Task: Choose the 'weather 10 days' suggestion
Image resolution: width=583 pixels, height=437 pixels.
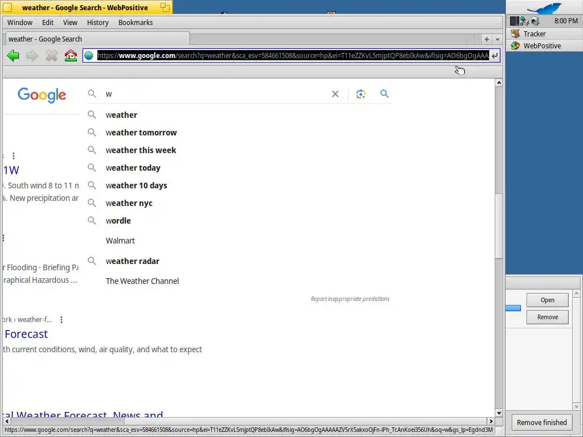Action: (x=239, y=185)
